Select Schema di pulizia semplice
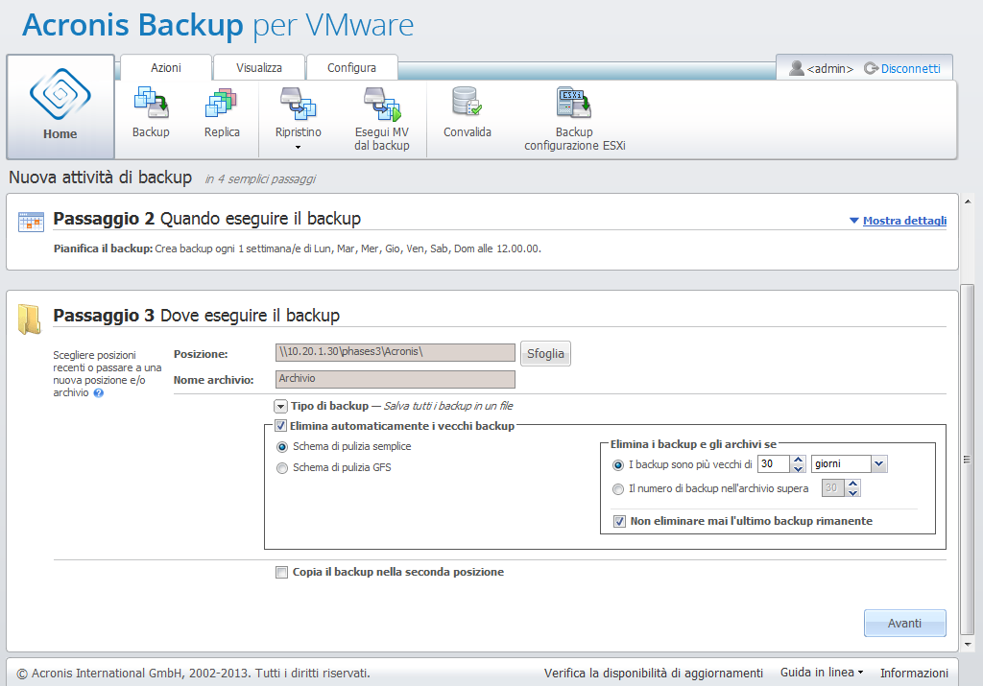Screen dimensions: 983x686 point(282,447)
